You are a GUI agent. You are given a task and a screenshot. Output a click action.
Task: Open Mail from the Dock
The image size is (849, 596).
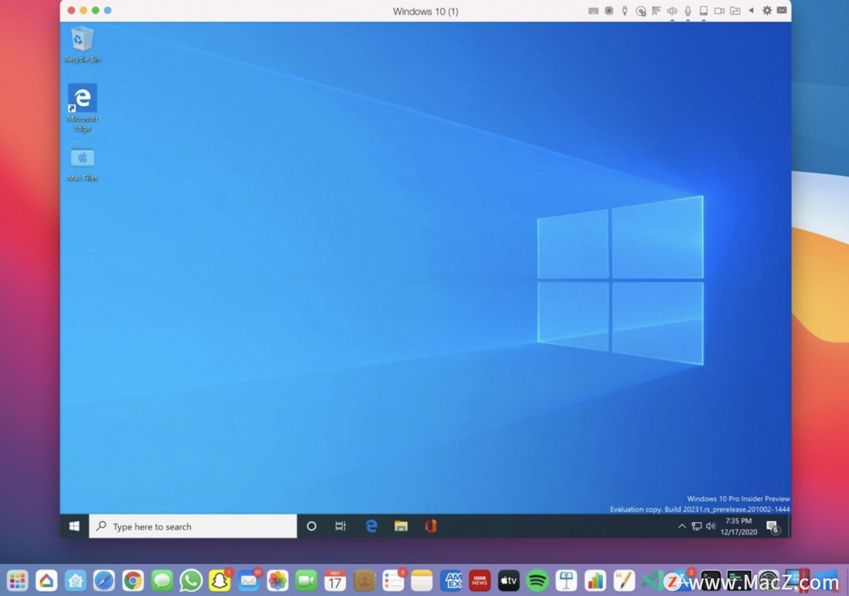click(249, 581)
